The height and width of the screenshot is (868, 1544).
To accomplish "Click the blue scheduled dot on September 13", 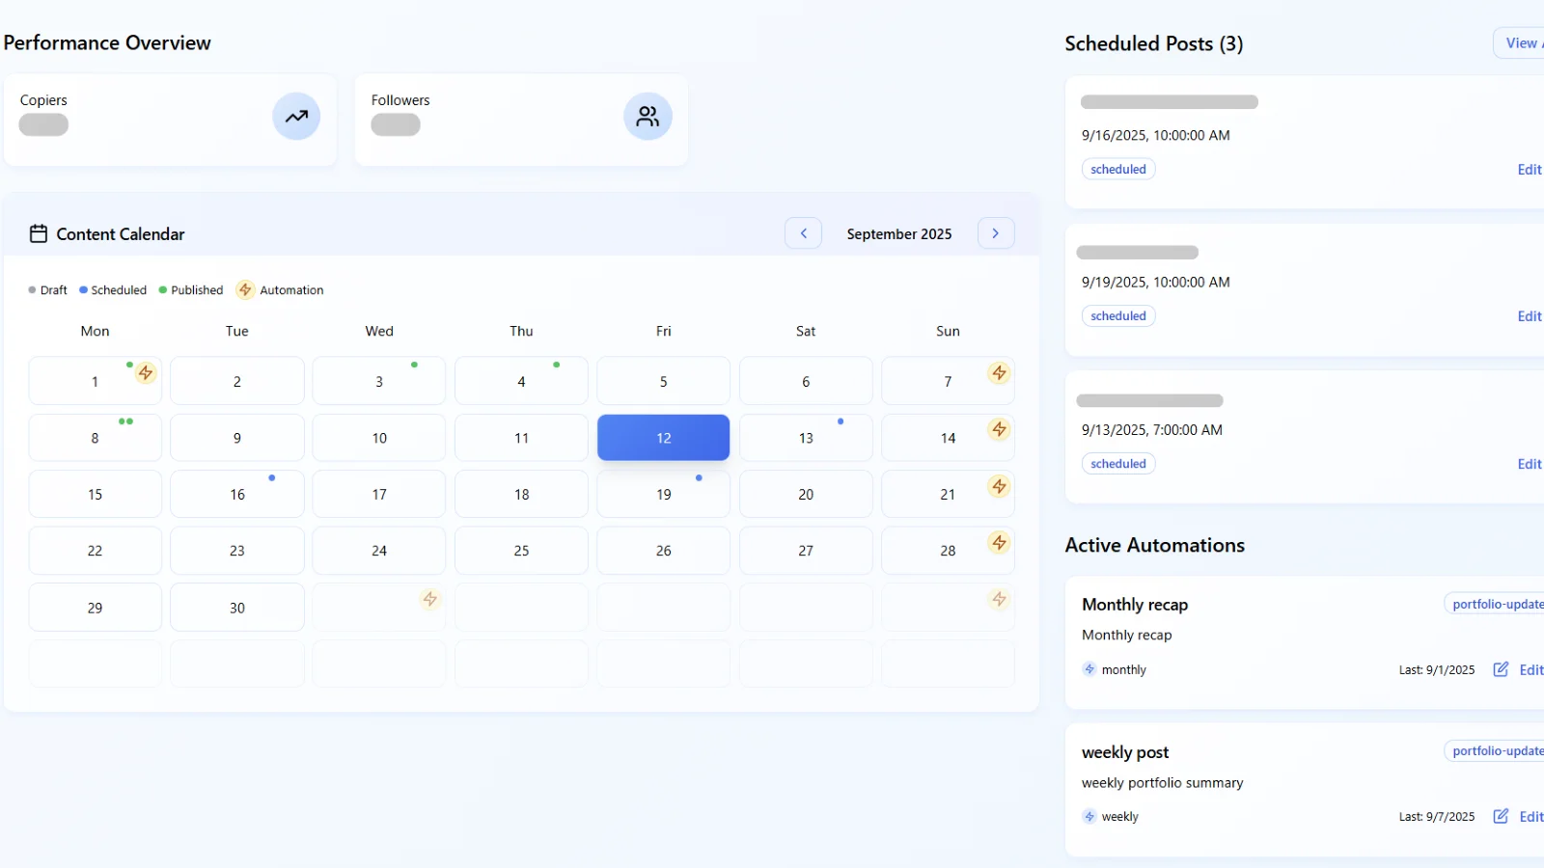I will pyautogui.click(x=841, y=421).
